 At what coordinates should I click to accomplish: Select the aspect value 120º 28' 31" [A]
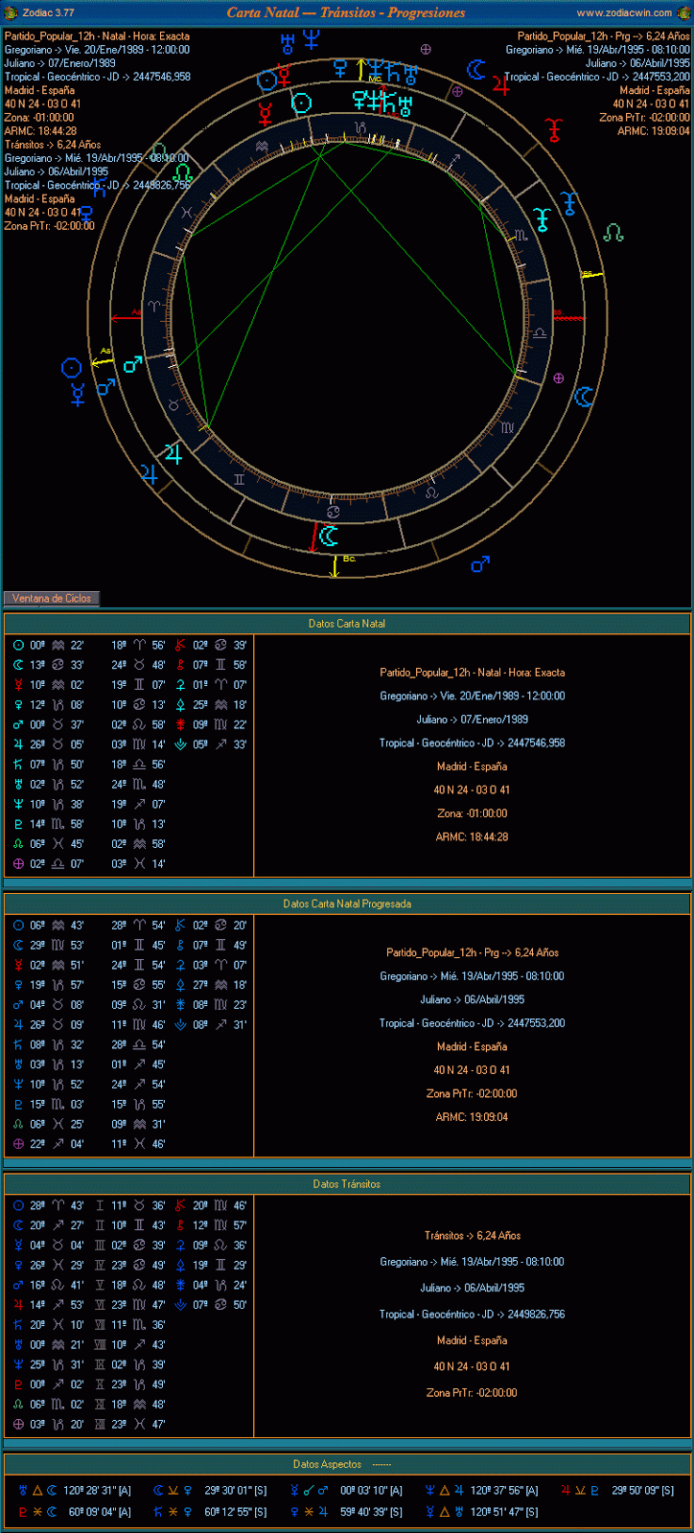[97, 1491]
